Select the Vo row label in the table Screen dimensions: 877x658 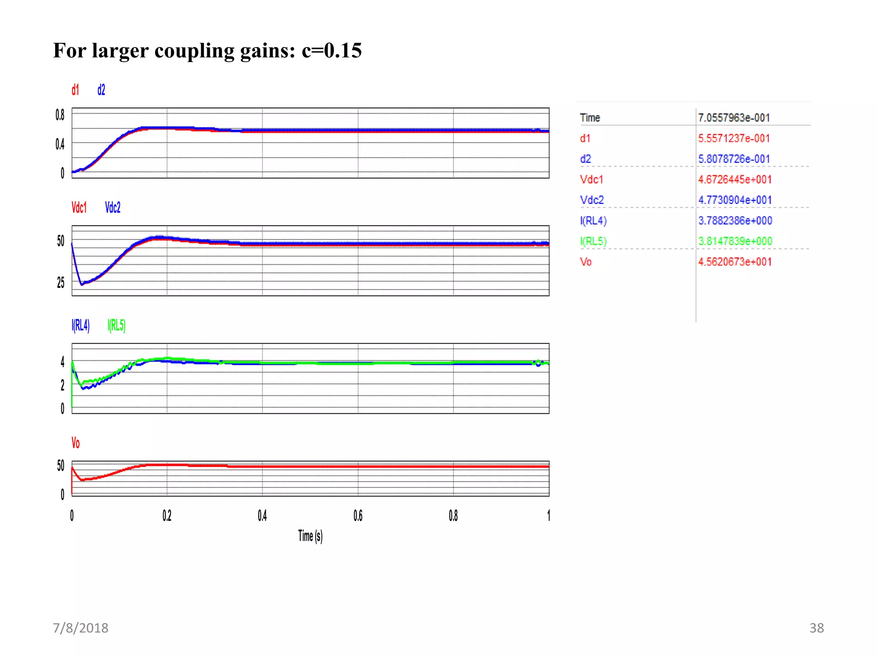tap(586, 262)
